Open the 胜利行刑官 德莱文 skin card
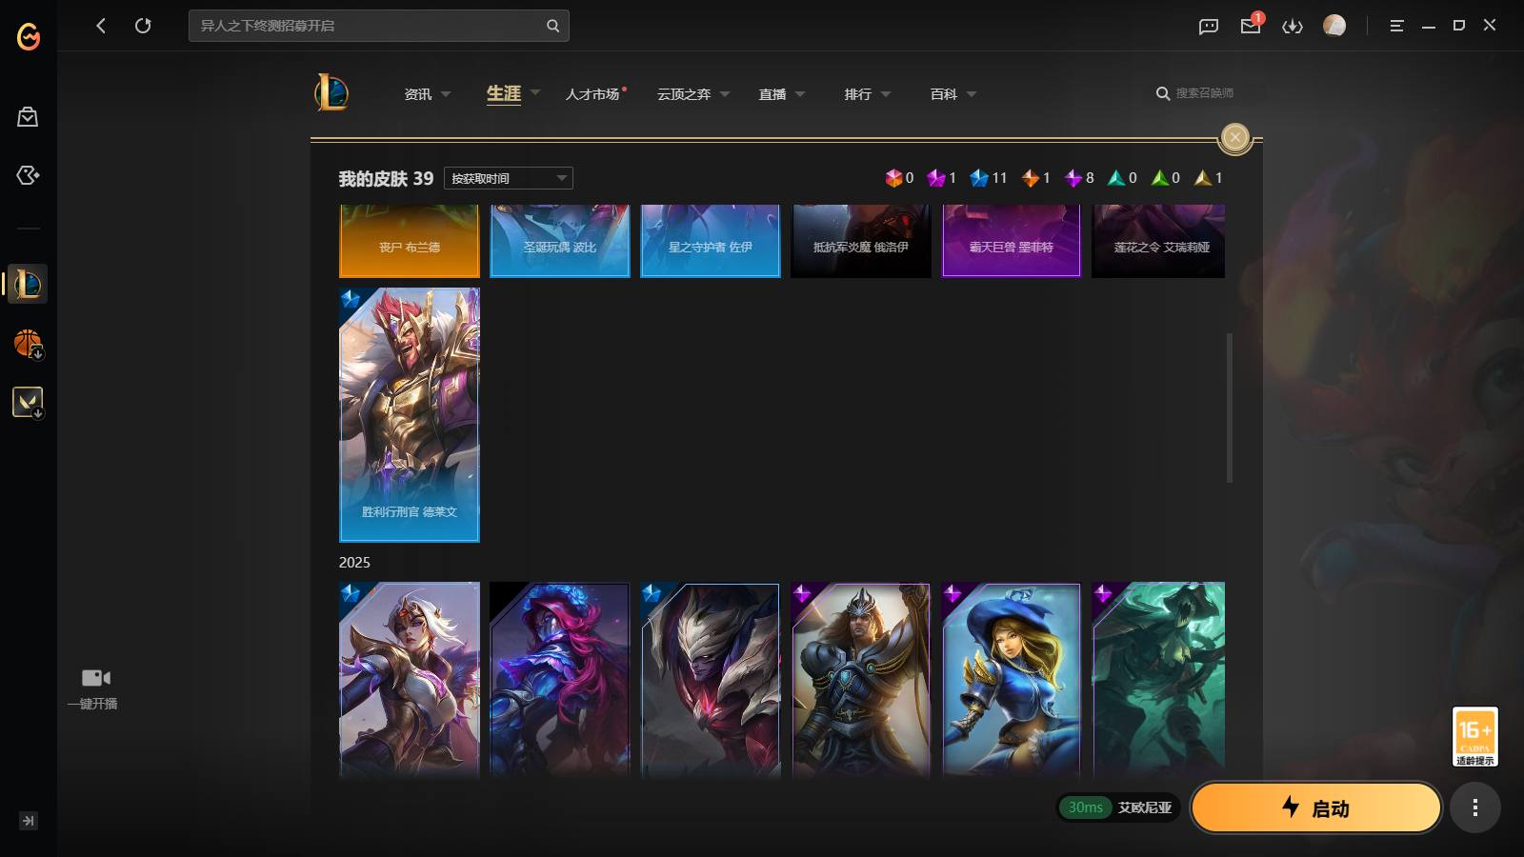The height and width of the screenshot is (857, 1524). [410, 414]
